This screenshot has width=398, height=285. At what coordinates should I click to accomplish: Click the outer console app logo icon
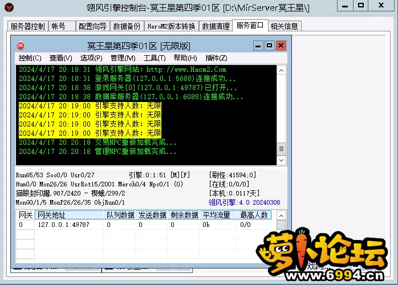tap(9, 7)
